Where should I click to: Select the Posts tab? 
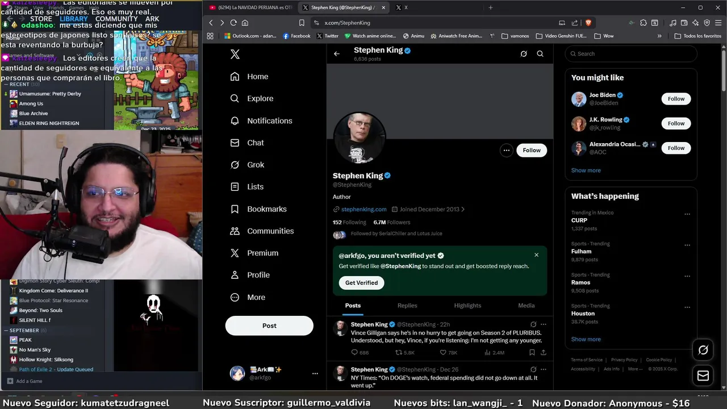pyautogui.click(x=353, y=306)
